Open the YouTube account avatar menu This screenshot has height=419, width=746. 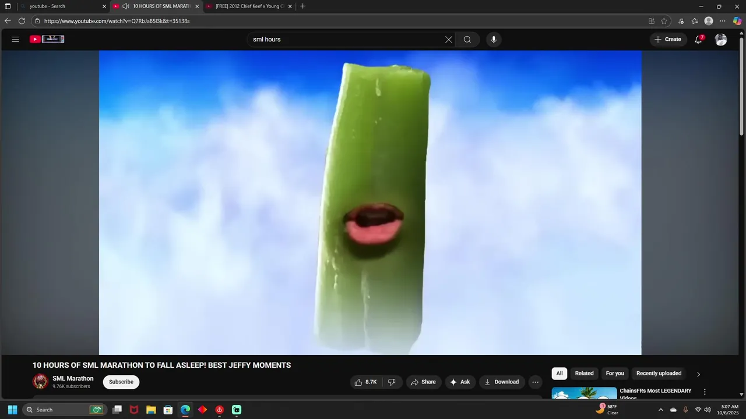pos(721,40)
